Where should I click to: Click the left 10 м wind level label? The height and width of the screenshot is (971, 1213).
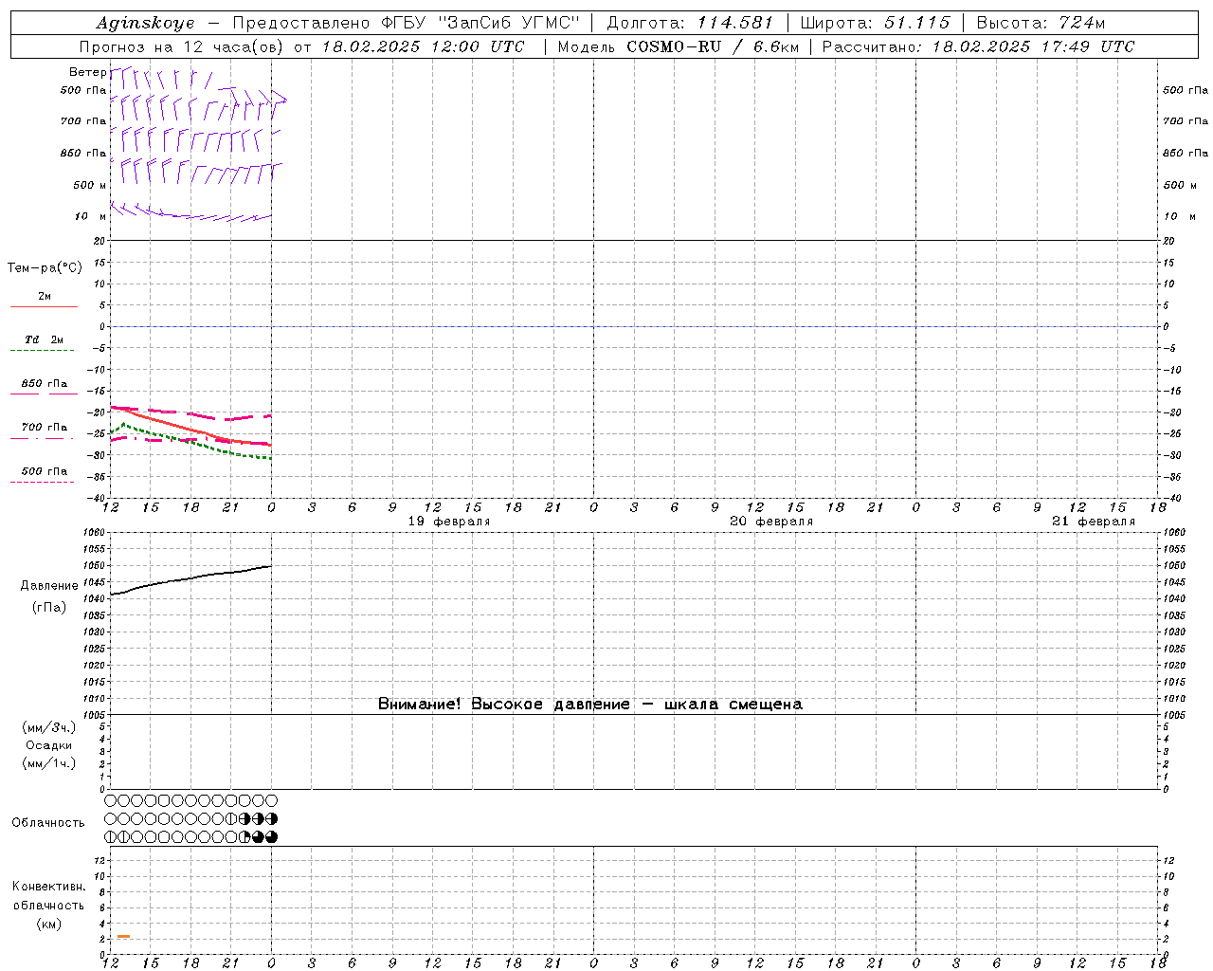(90, 216)
